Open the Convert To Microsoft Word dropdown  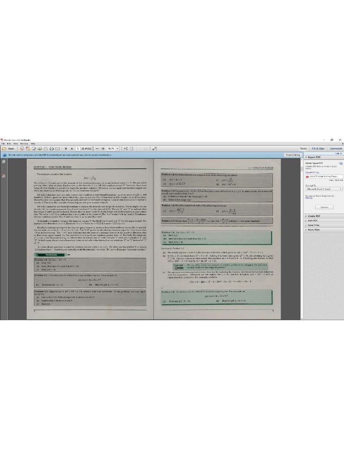(x=324, y=189)
